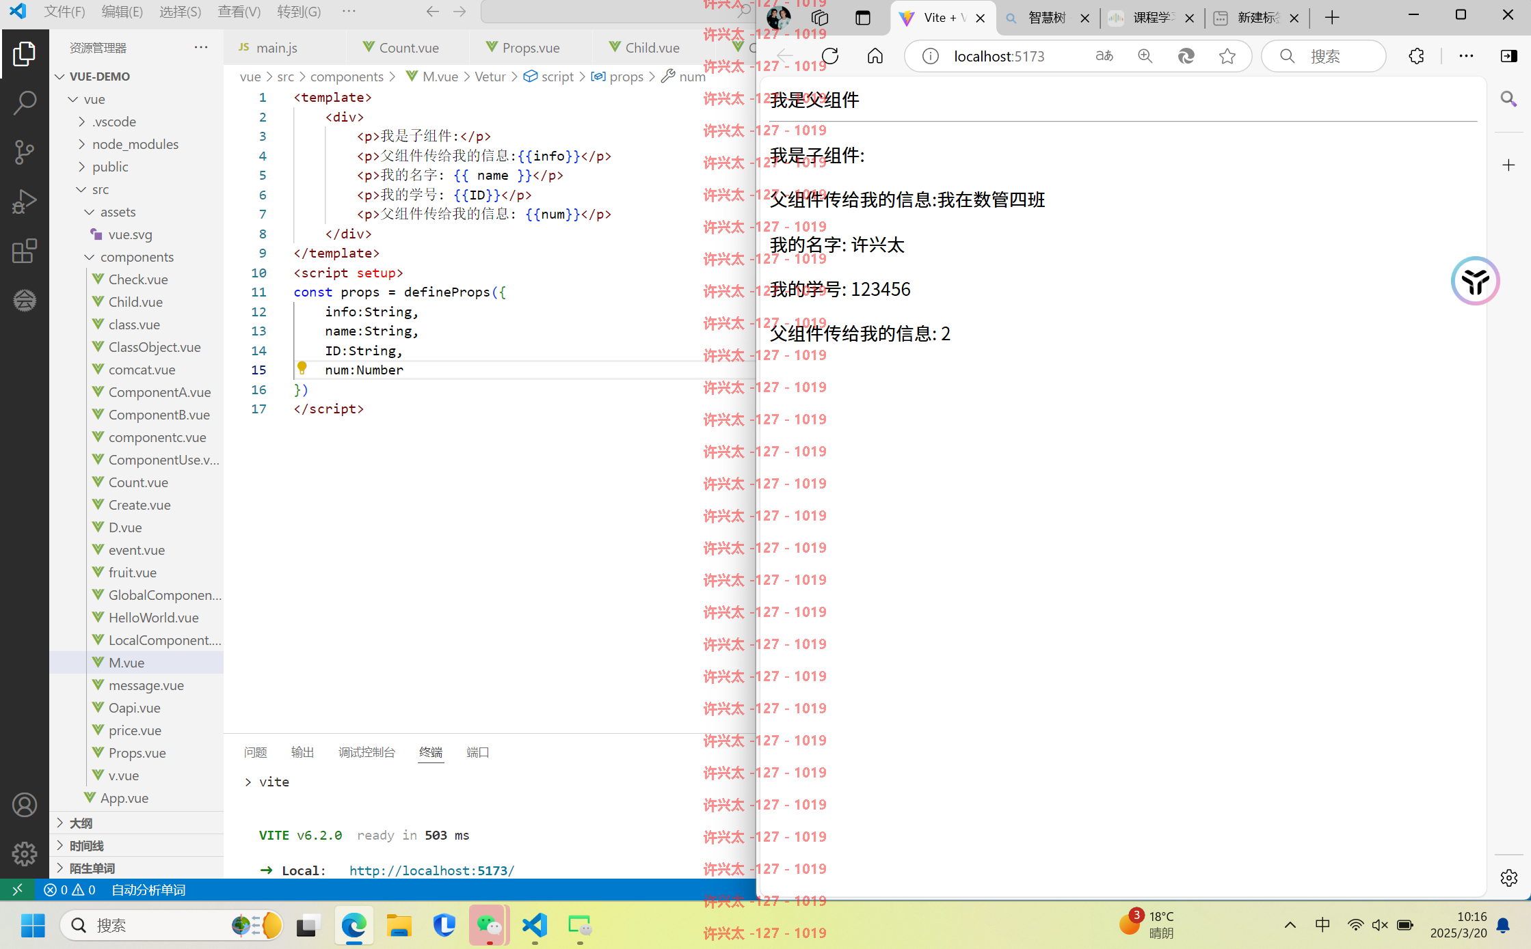Click the browser 搜索 search box
Screen dimensions: 1531x949
click(x=1324, y=56)
